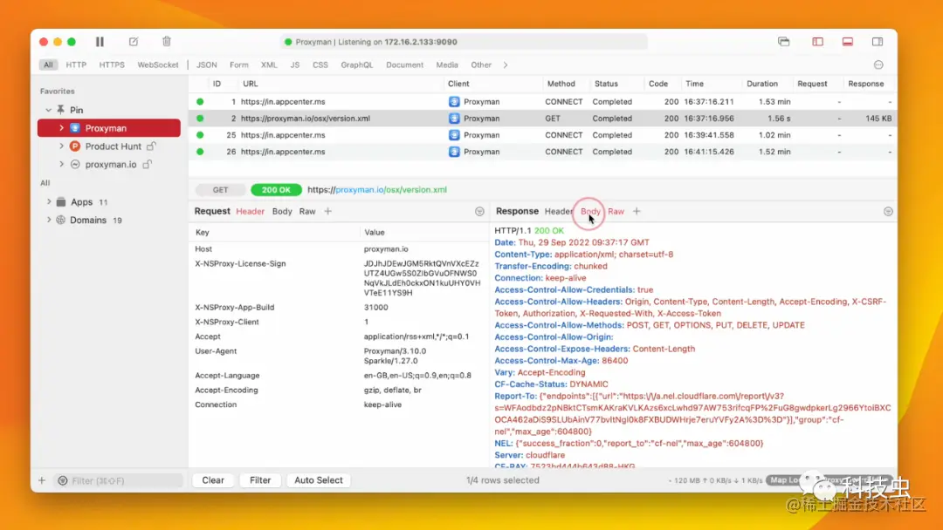The width and height of the screenshot is (943, 530).
Task: Filter by CSS content type
Action: pos(320,65)
